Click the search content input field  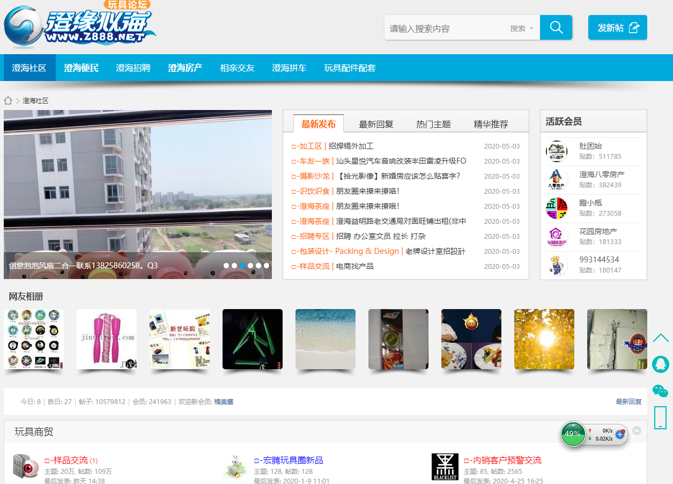[445, 28]
